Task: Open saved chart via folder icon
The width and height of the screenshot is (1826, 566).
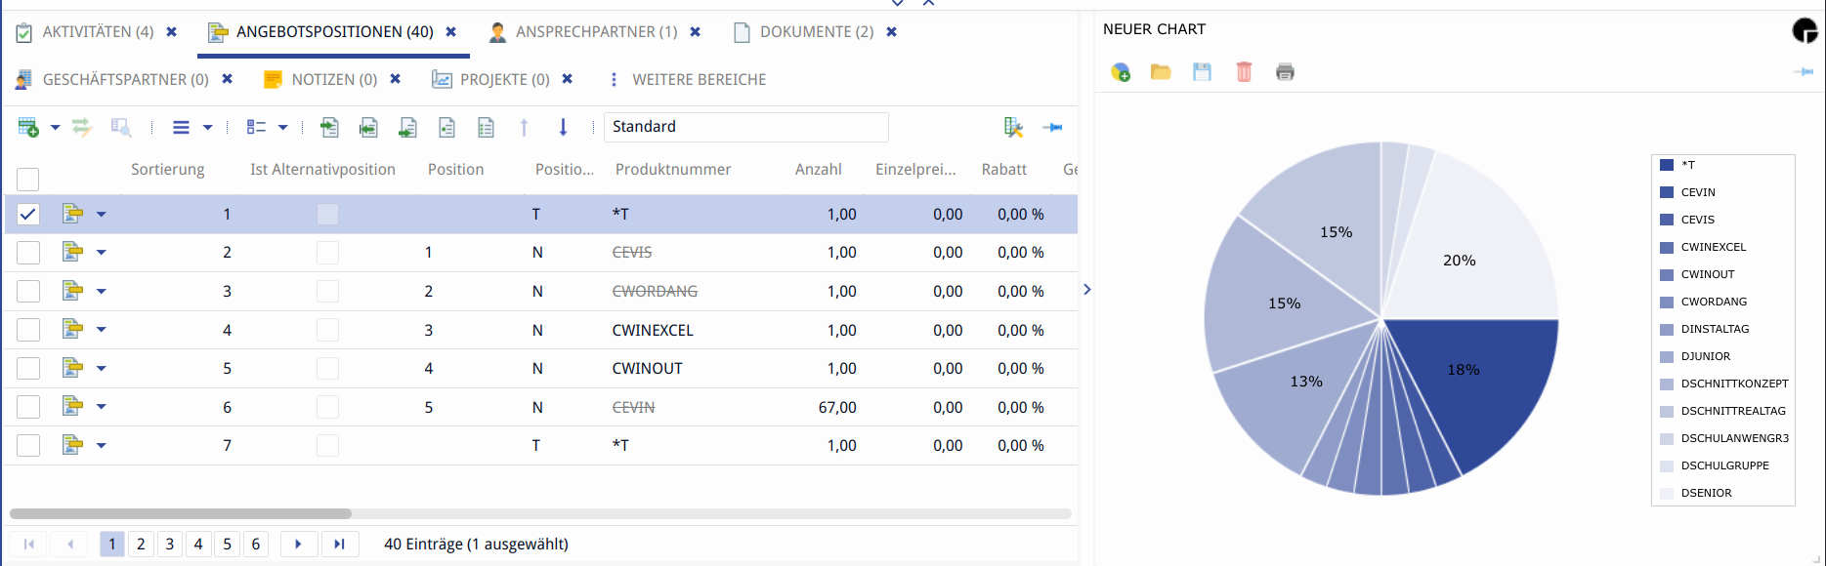Action: (x=1161, y=72)
